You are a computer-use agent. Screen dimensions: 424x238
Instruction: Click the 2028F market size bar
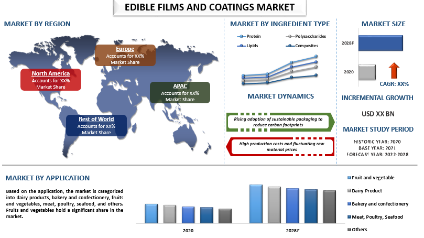pyautogui.click(x=380, y=43)
